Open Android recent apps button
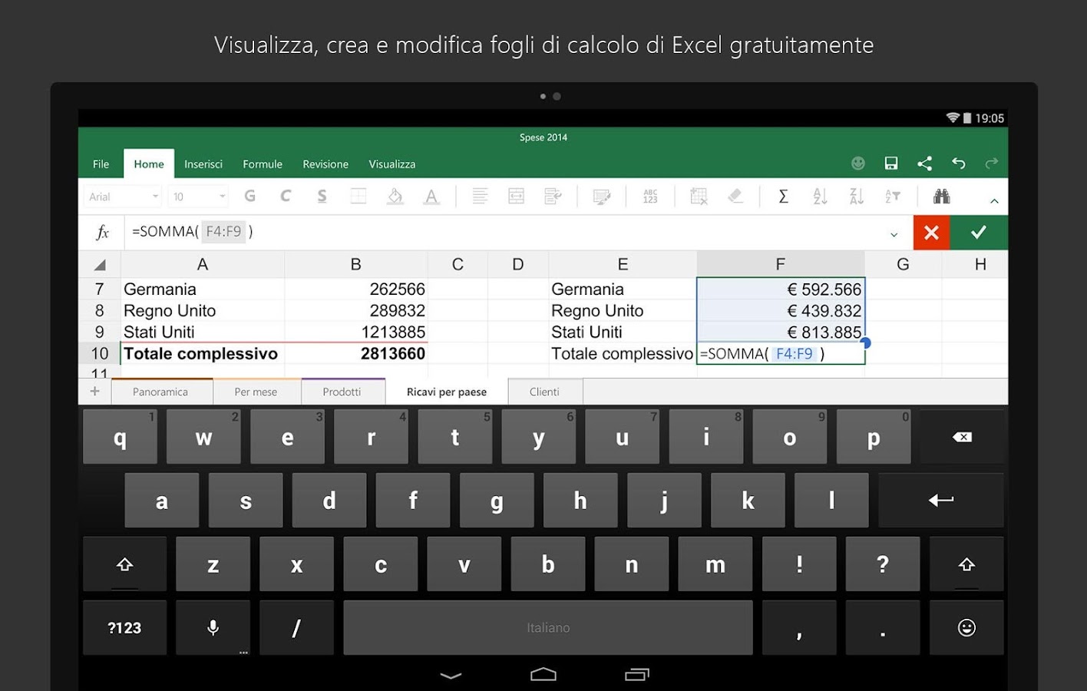Image resolution: width=1087 pixels, height=691 pixels. (636, 674)
